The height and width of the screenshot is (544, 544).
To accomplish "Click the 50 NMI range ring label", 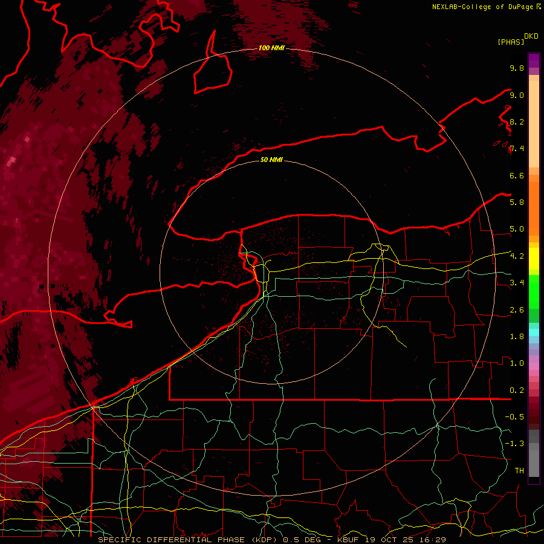I will pos(271,160).
